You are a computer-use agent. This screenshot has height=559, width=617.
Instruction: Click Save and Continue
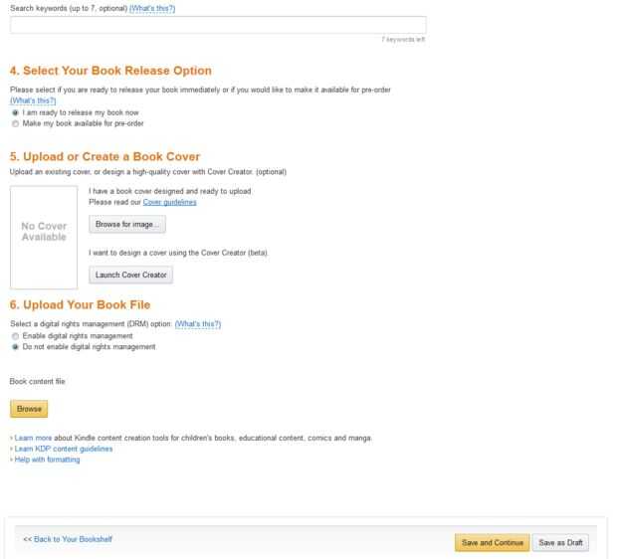[x=491, y=542]
